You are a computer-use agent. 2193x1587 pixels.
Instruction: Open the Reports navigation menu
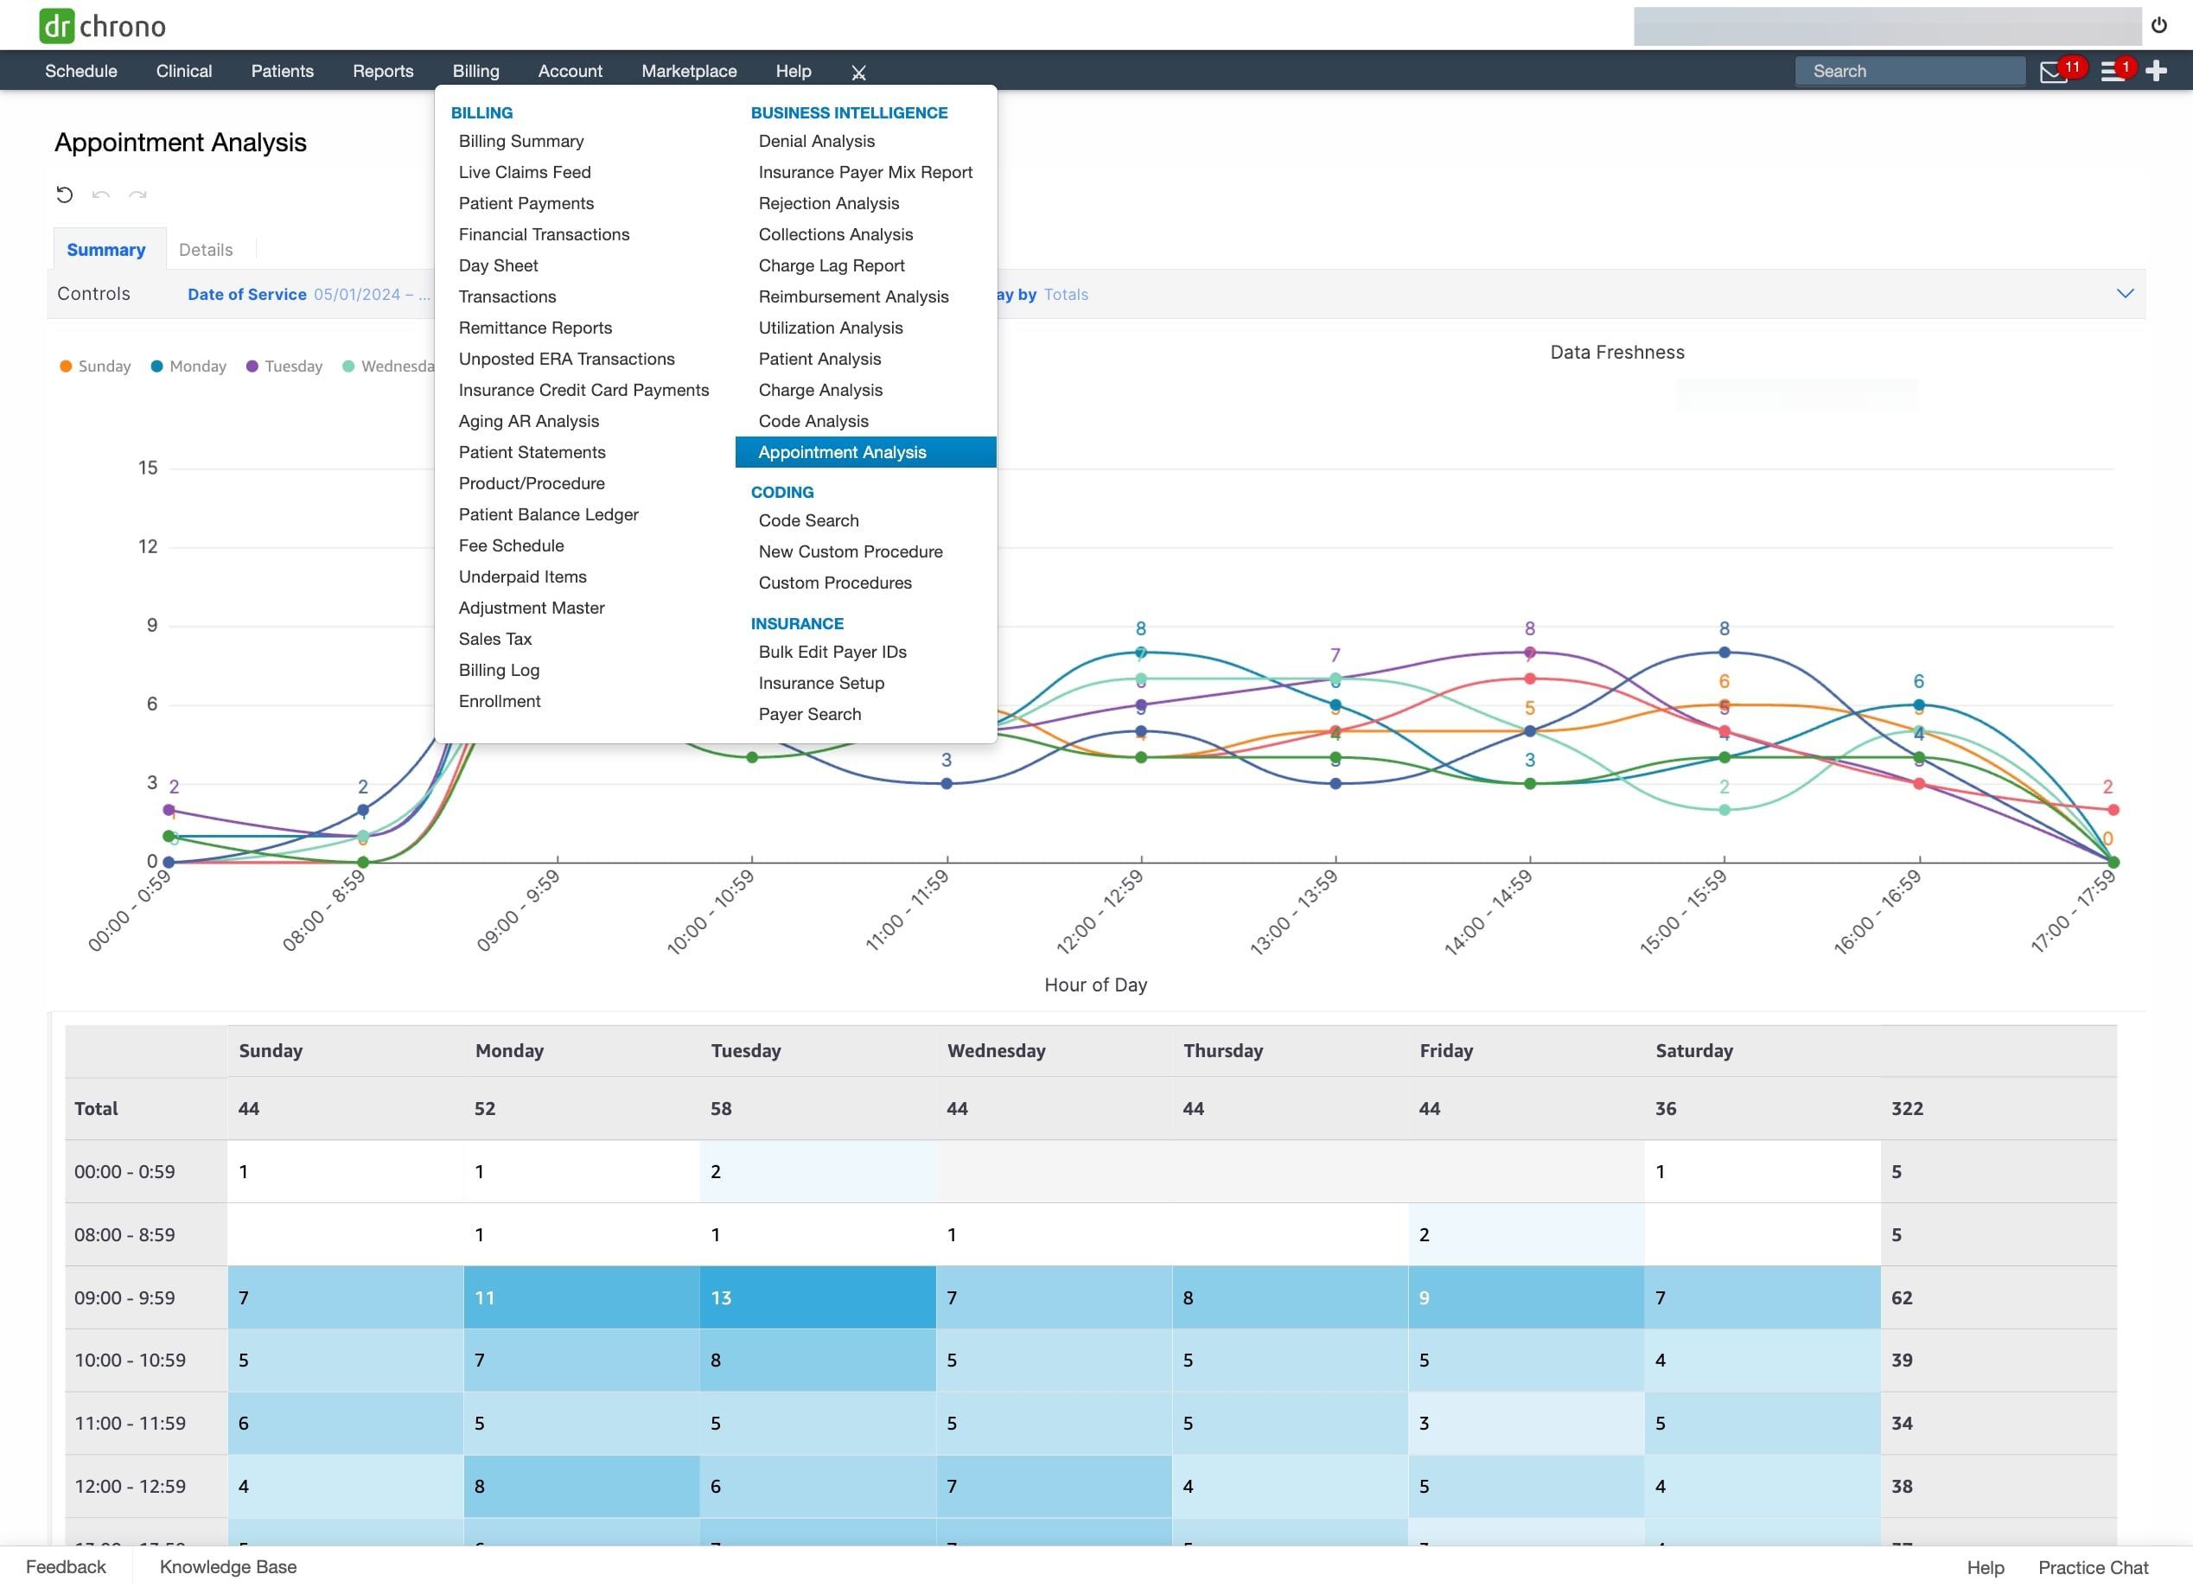(382, 71)
